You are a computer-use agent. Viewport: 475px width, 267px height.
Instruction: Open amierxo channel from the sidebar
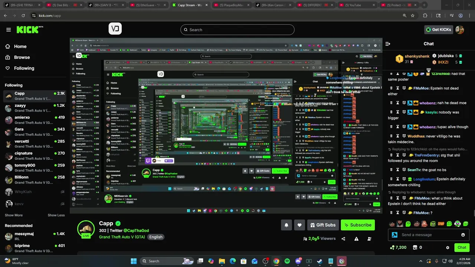[x=35, y=120]
